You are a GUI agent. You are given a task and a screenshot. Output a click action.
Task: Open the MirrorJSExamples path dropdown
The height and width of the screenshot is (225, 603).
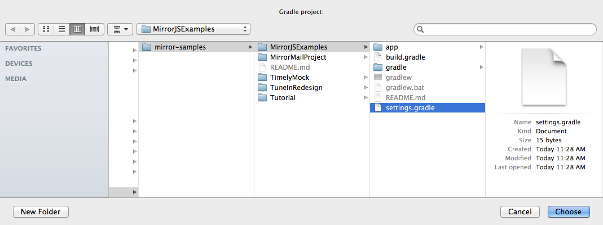click(x=193, y=29)
